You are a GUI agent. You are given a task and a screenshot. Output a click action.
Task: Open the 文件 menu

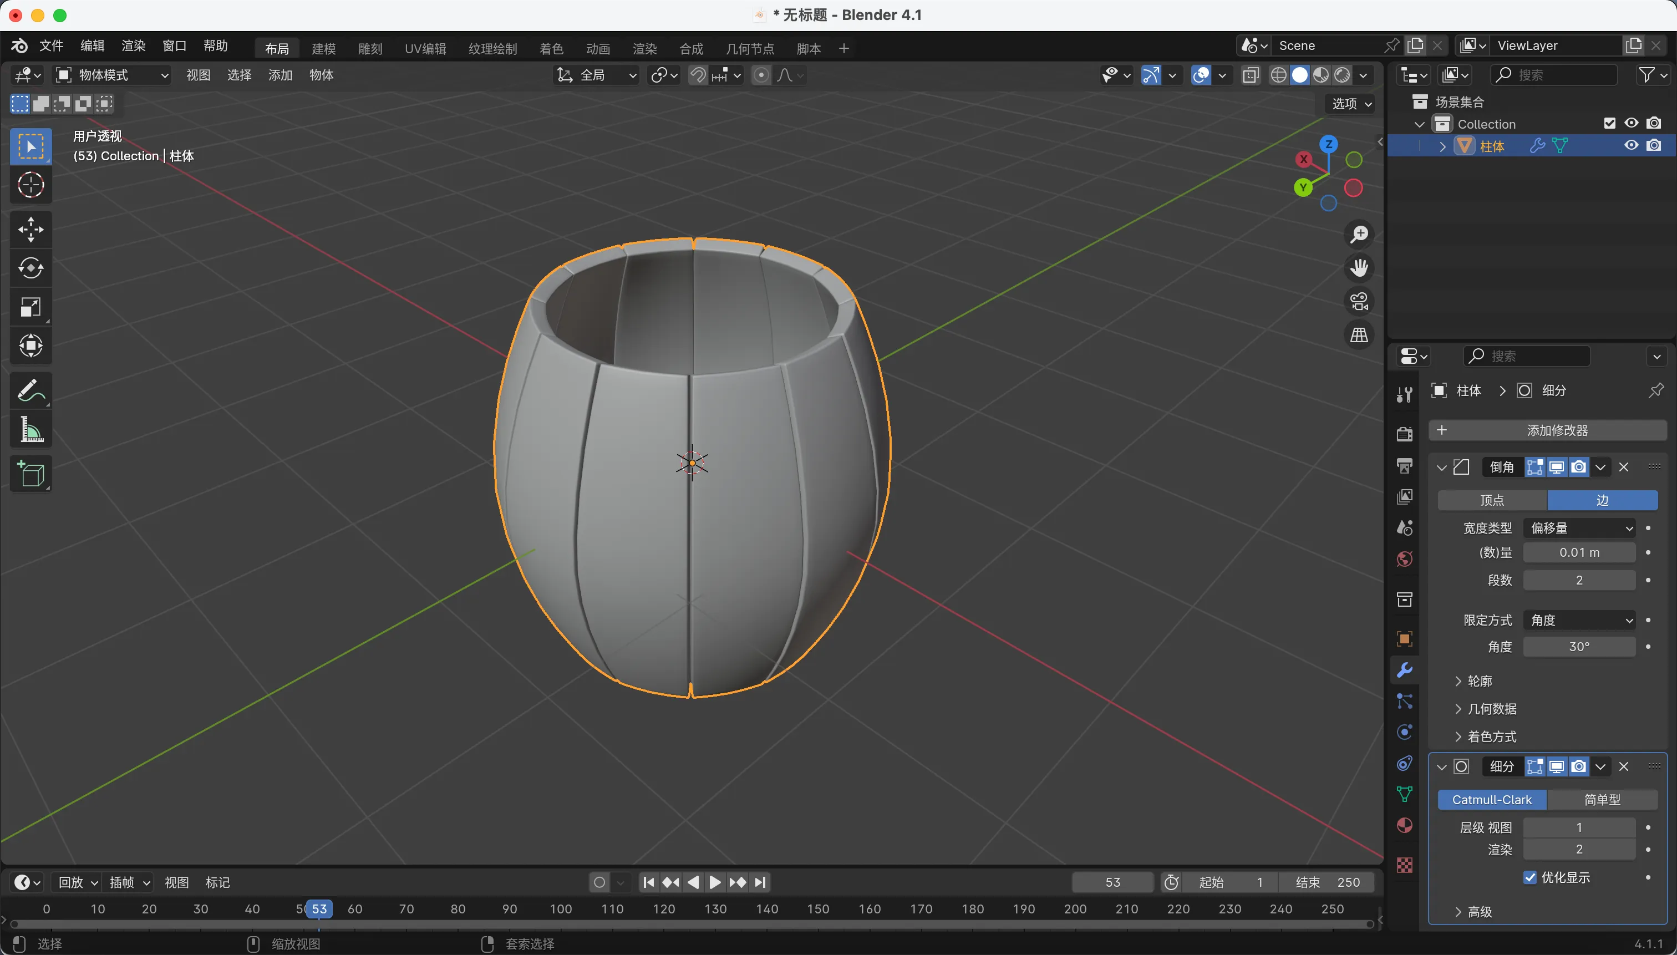pos(51,45)
